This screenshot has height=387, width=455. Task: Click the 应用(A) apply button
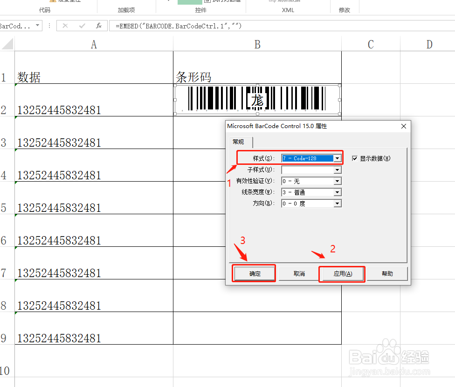point(343,274)
